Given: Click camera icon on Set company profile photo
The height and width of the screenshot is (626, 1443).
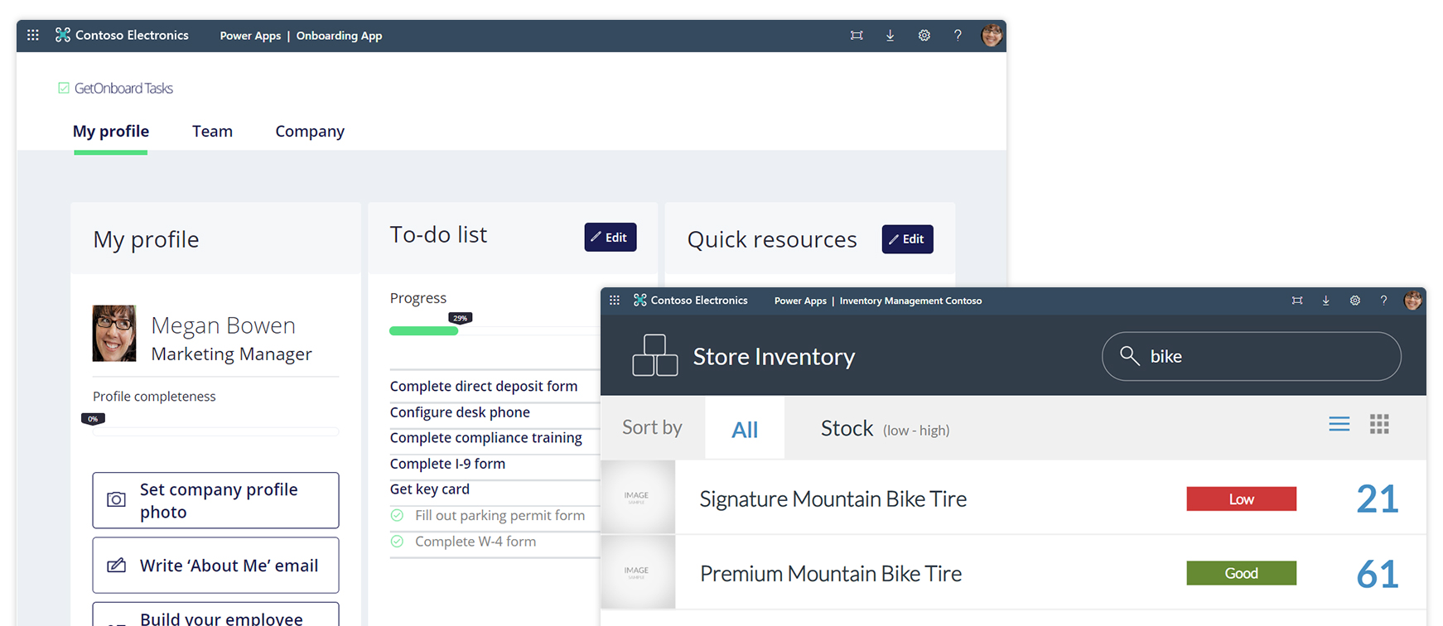Looking at the screenshot, I should click(117, 500).
